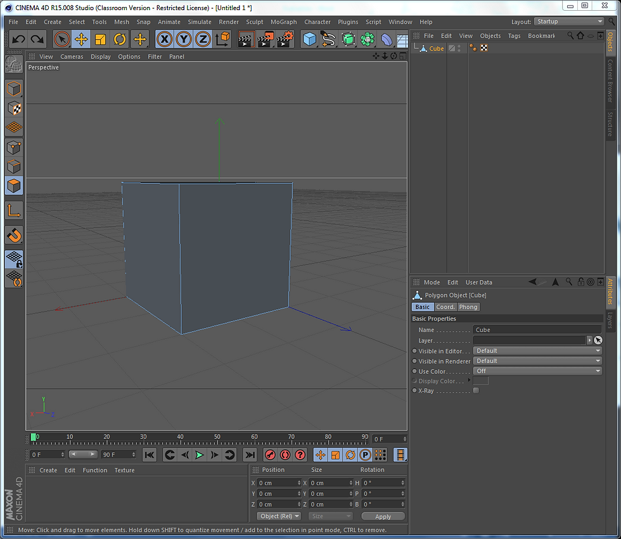Image resolution: width=621 pixels, height=539 pixels.
Task: Add a Cube primitive object
Action: pos(310,39)
